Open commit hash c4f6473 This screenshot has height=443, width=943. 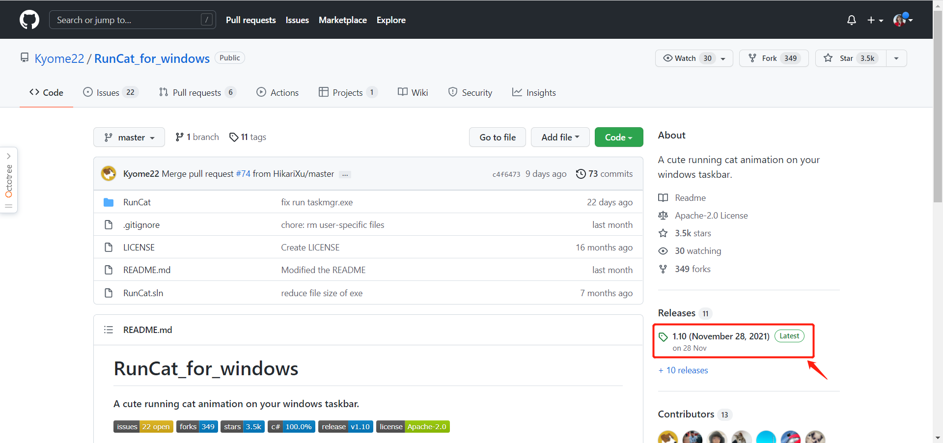506,174
